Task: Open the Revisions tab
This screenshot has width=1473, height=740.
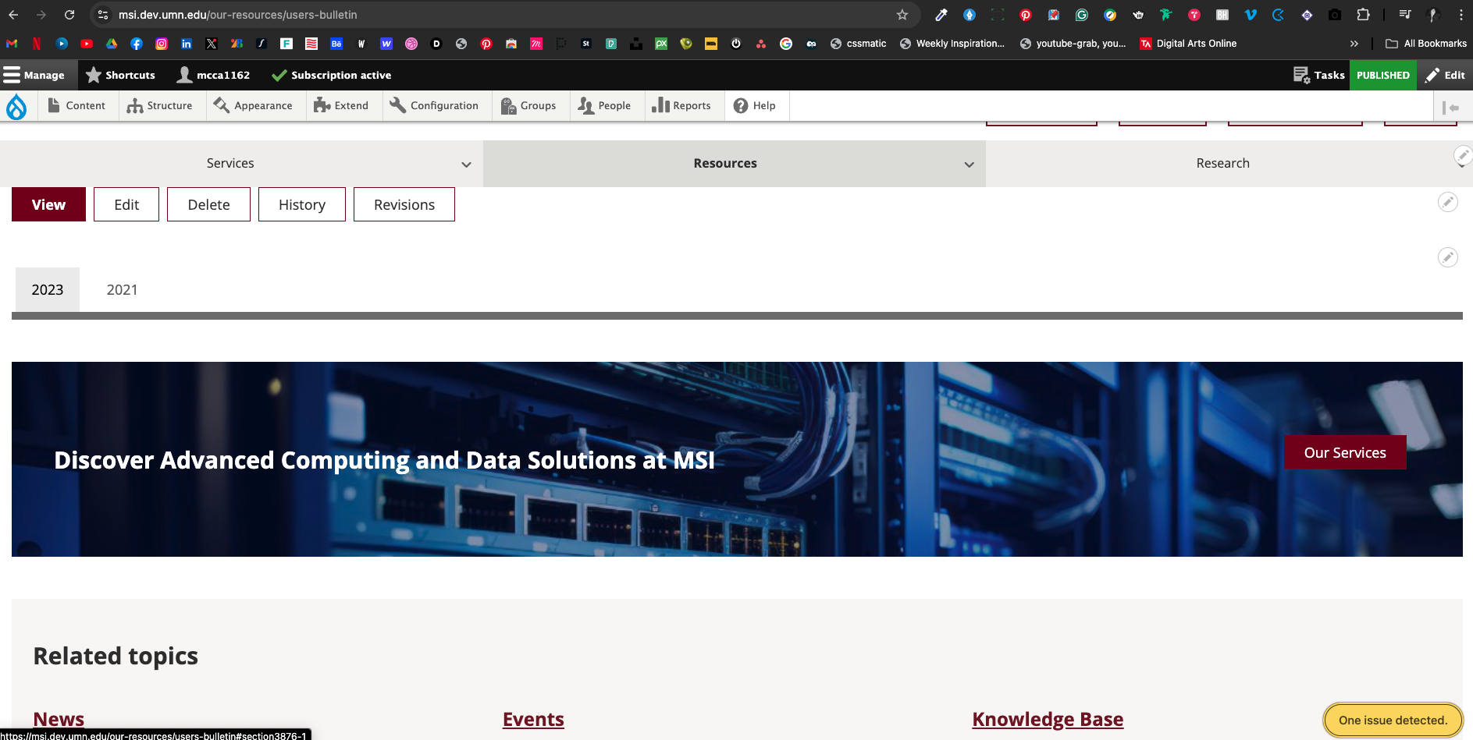Action: tap(404, 204)
